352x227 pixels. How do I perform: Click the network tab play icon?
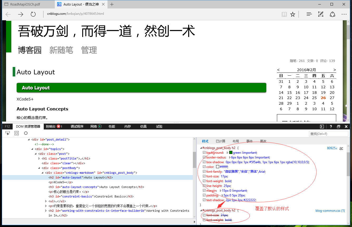point(100,127)
